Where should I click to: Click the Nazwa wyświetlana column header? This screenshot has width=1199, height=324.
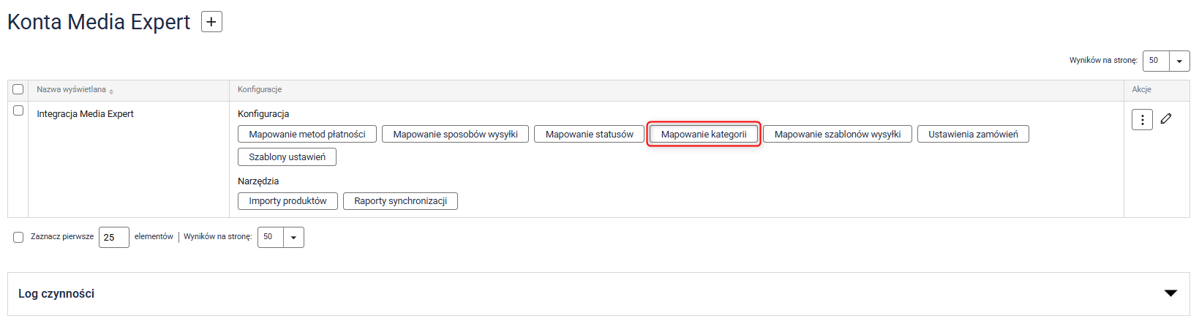coord(72,89)
